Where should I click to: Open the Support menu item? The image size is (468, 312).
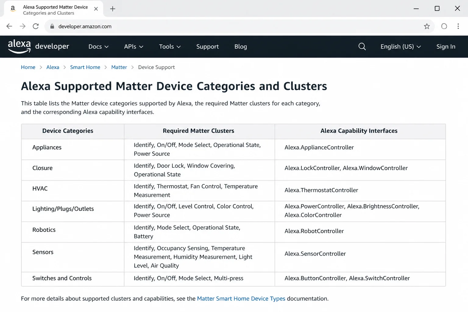click(x=207, y=47)
